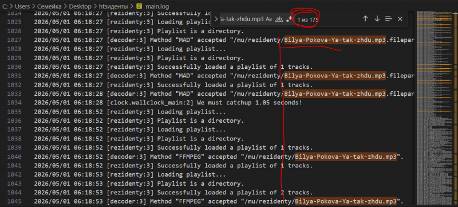
Task: Click the main.log file icon in breadcrumbs
Action: [x=140, y=6]
